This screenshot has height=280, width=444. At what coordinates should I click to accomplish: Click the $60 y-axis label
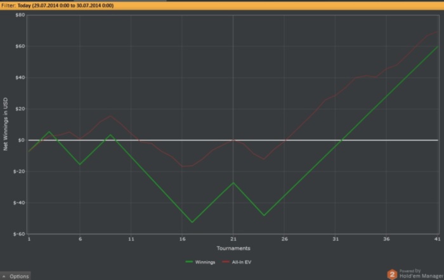20,46
